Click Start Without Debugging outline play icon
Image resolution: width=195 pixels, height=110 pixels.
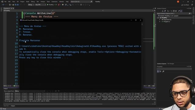tap(56, 5)
